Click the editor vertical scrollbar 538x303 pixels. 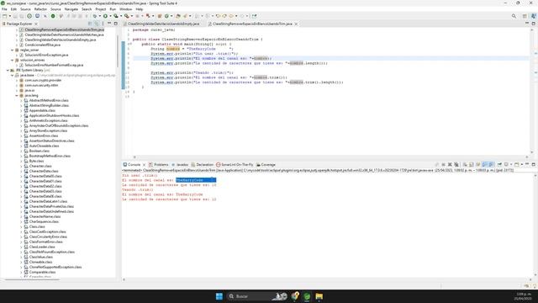click(532, 91)
